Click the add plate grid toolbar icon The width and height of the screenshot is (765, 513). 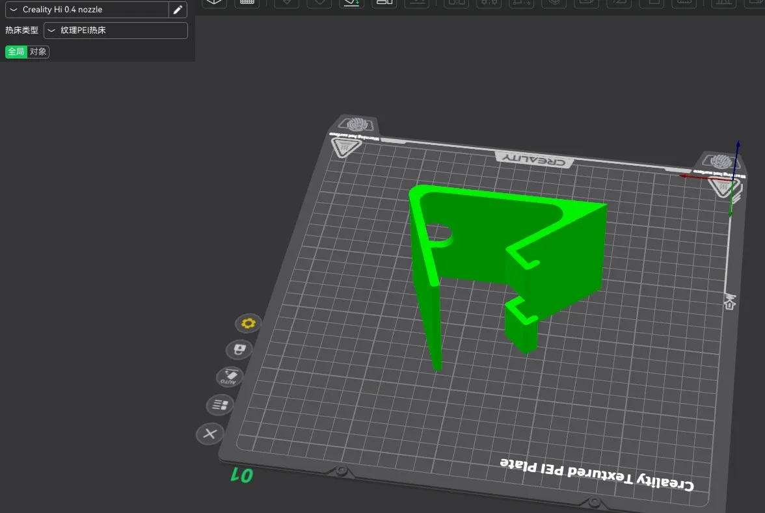[x=247, y=3]
